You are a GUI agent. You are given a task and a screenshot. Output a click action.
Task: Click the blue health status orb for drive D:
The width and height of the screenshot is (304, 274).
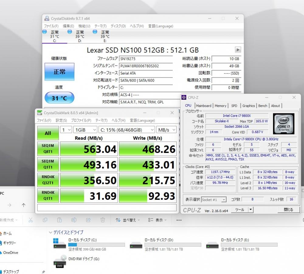coord(70,32)
